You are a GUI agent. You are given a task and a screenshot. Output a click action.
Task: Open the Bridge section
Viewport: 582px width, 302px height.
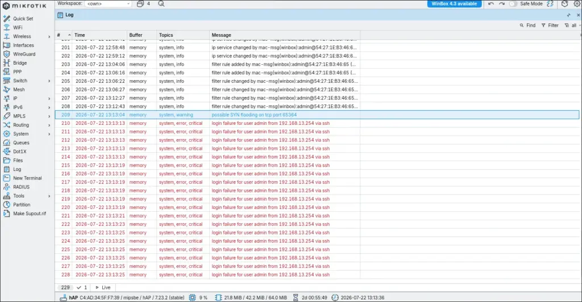point(20,63)
